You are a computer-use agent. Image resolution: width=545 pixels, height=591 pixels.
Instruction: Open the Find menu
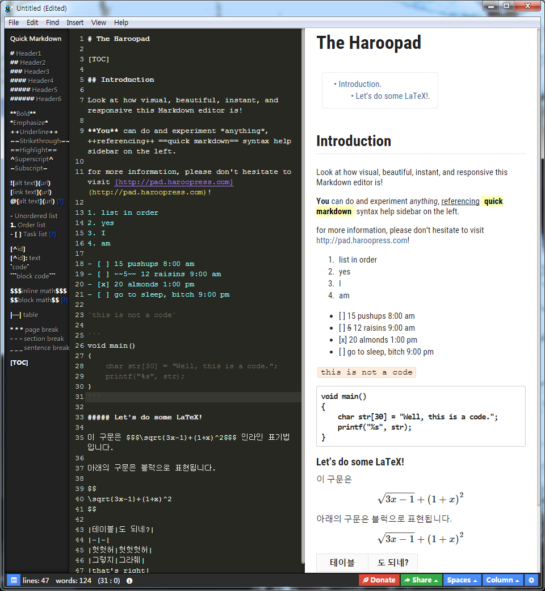(52, 23)
